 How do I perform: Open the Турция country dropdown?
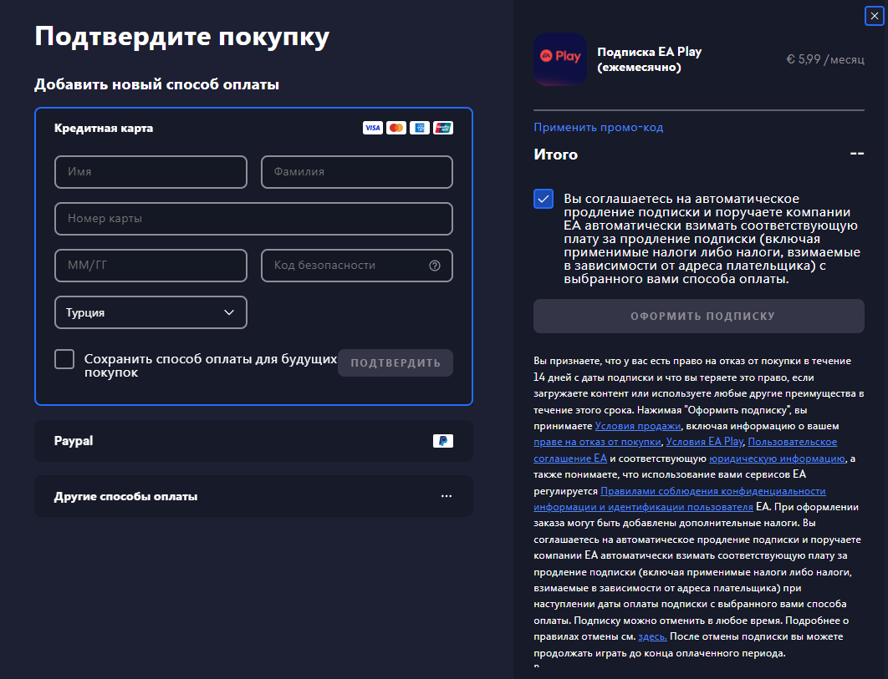pyautogui.click(x=151, y=312)
